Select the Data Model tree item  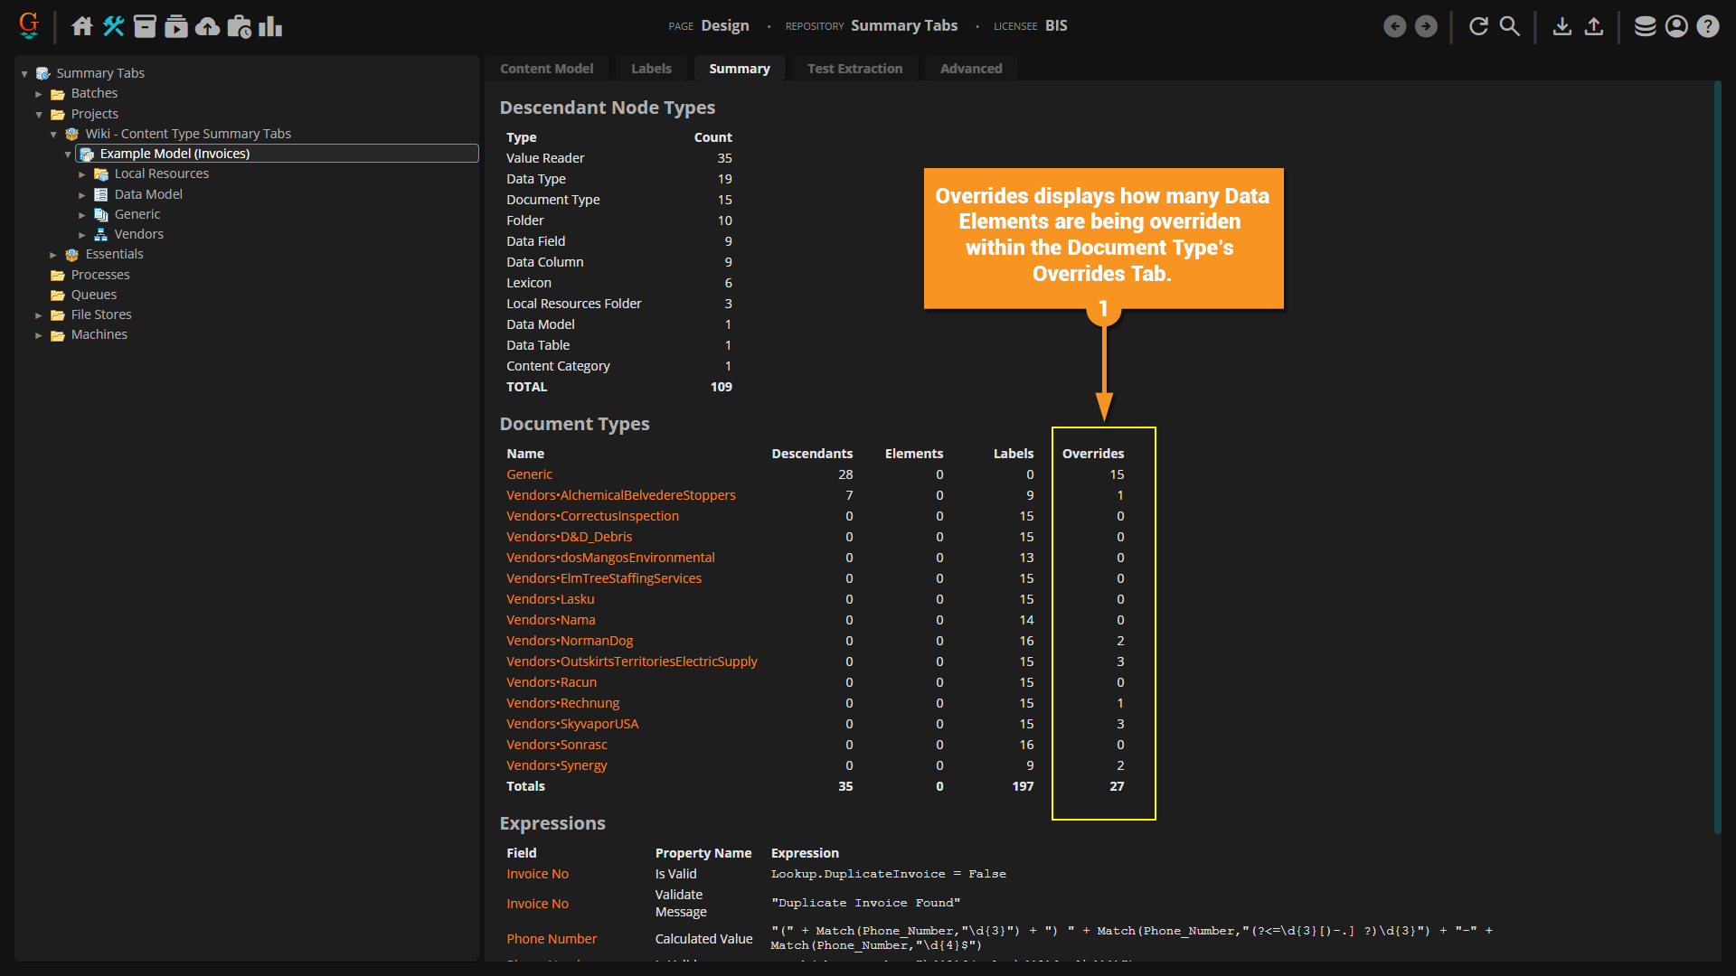[x=148, y=194]
